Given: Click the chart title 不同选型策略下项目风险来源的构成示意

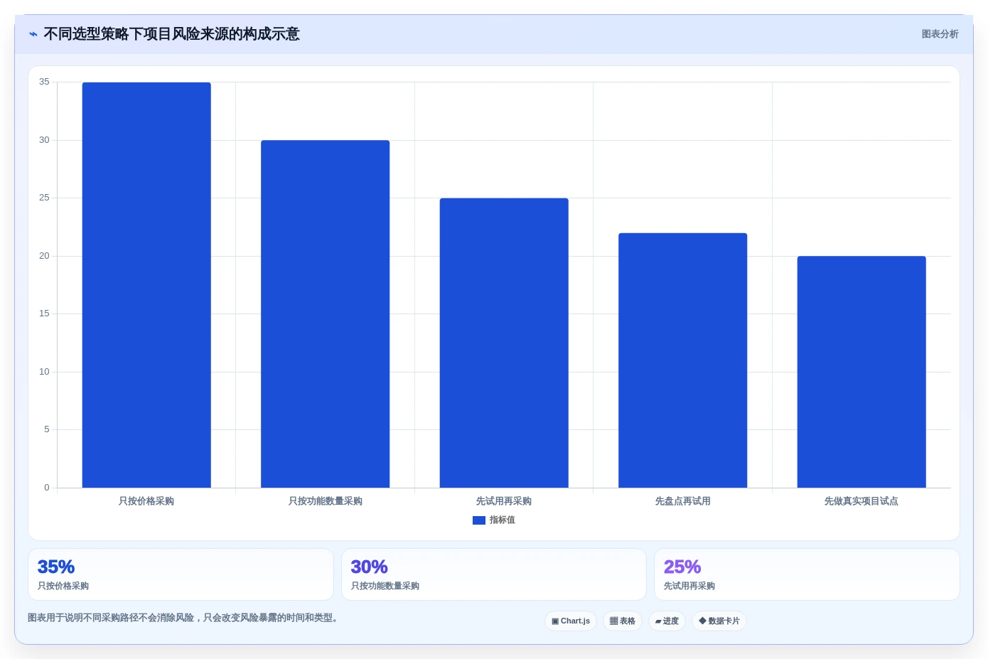Looking at the screenshot, I should 171,34.
